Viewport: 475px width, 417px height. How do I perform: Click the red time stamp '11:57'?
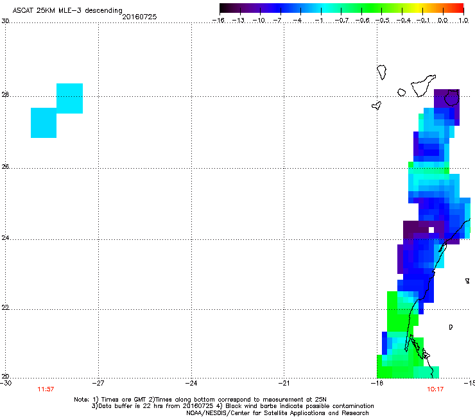pyautogui.click(x=46, y=389)
